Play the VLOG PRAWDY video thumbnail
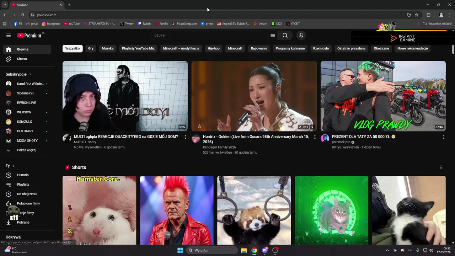Screen dimensions: 455x256 383,96
